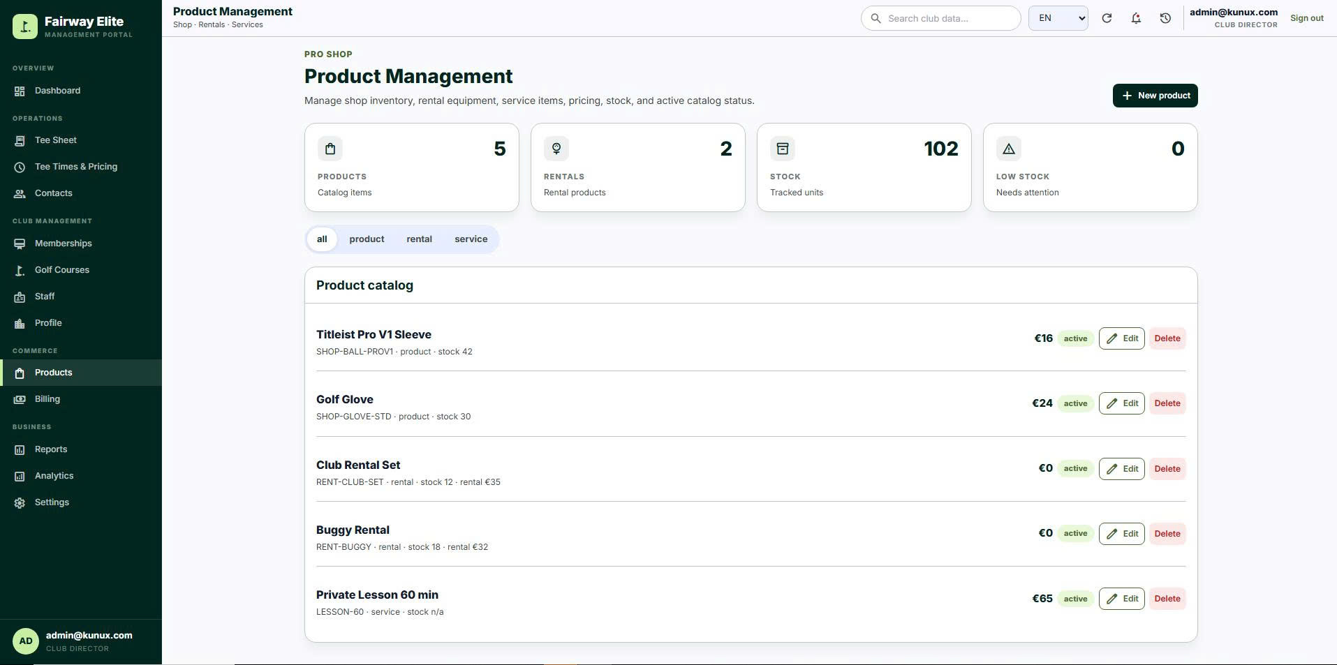Click the Rentals card icon

[556, 149]
